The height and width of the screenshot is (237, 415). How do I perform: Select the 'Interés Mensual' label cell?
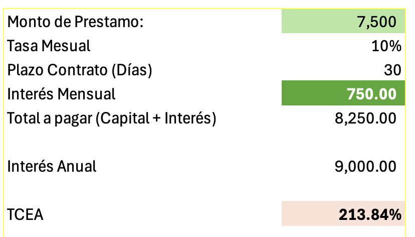62,94
